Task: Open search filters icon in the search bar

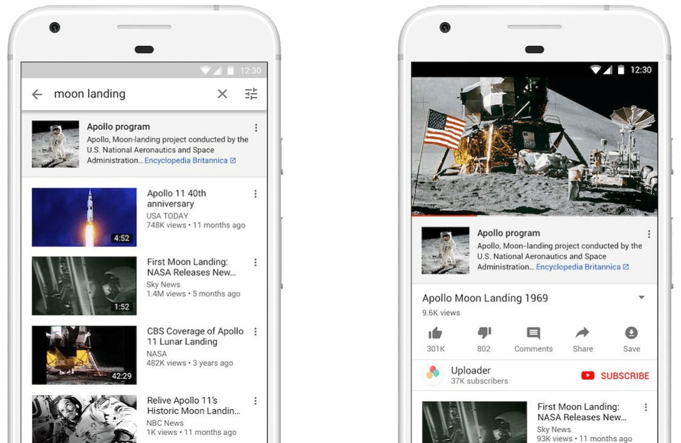Action: pos(251,94)
